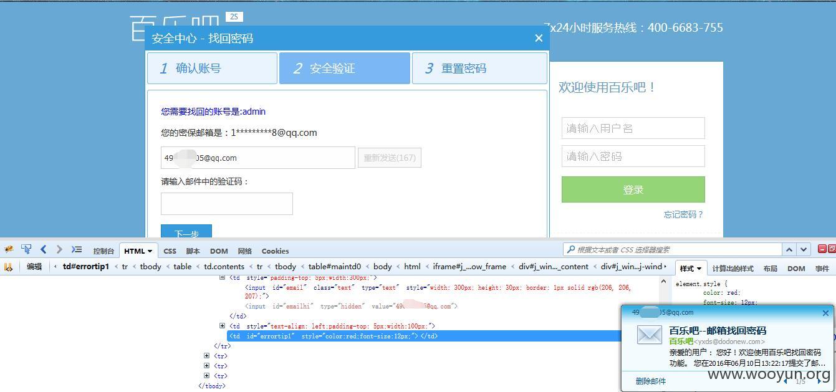Image resolution: width=836 pixels, height=392 pixels.
Task: Select table#maintd0 in the breadcrumb path
Action: (335, 267)
